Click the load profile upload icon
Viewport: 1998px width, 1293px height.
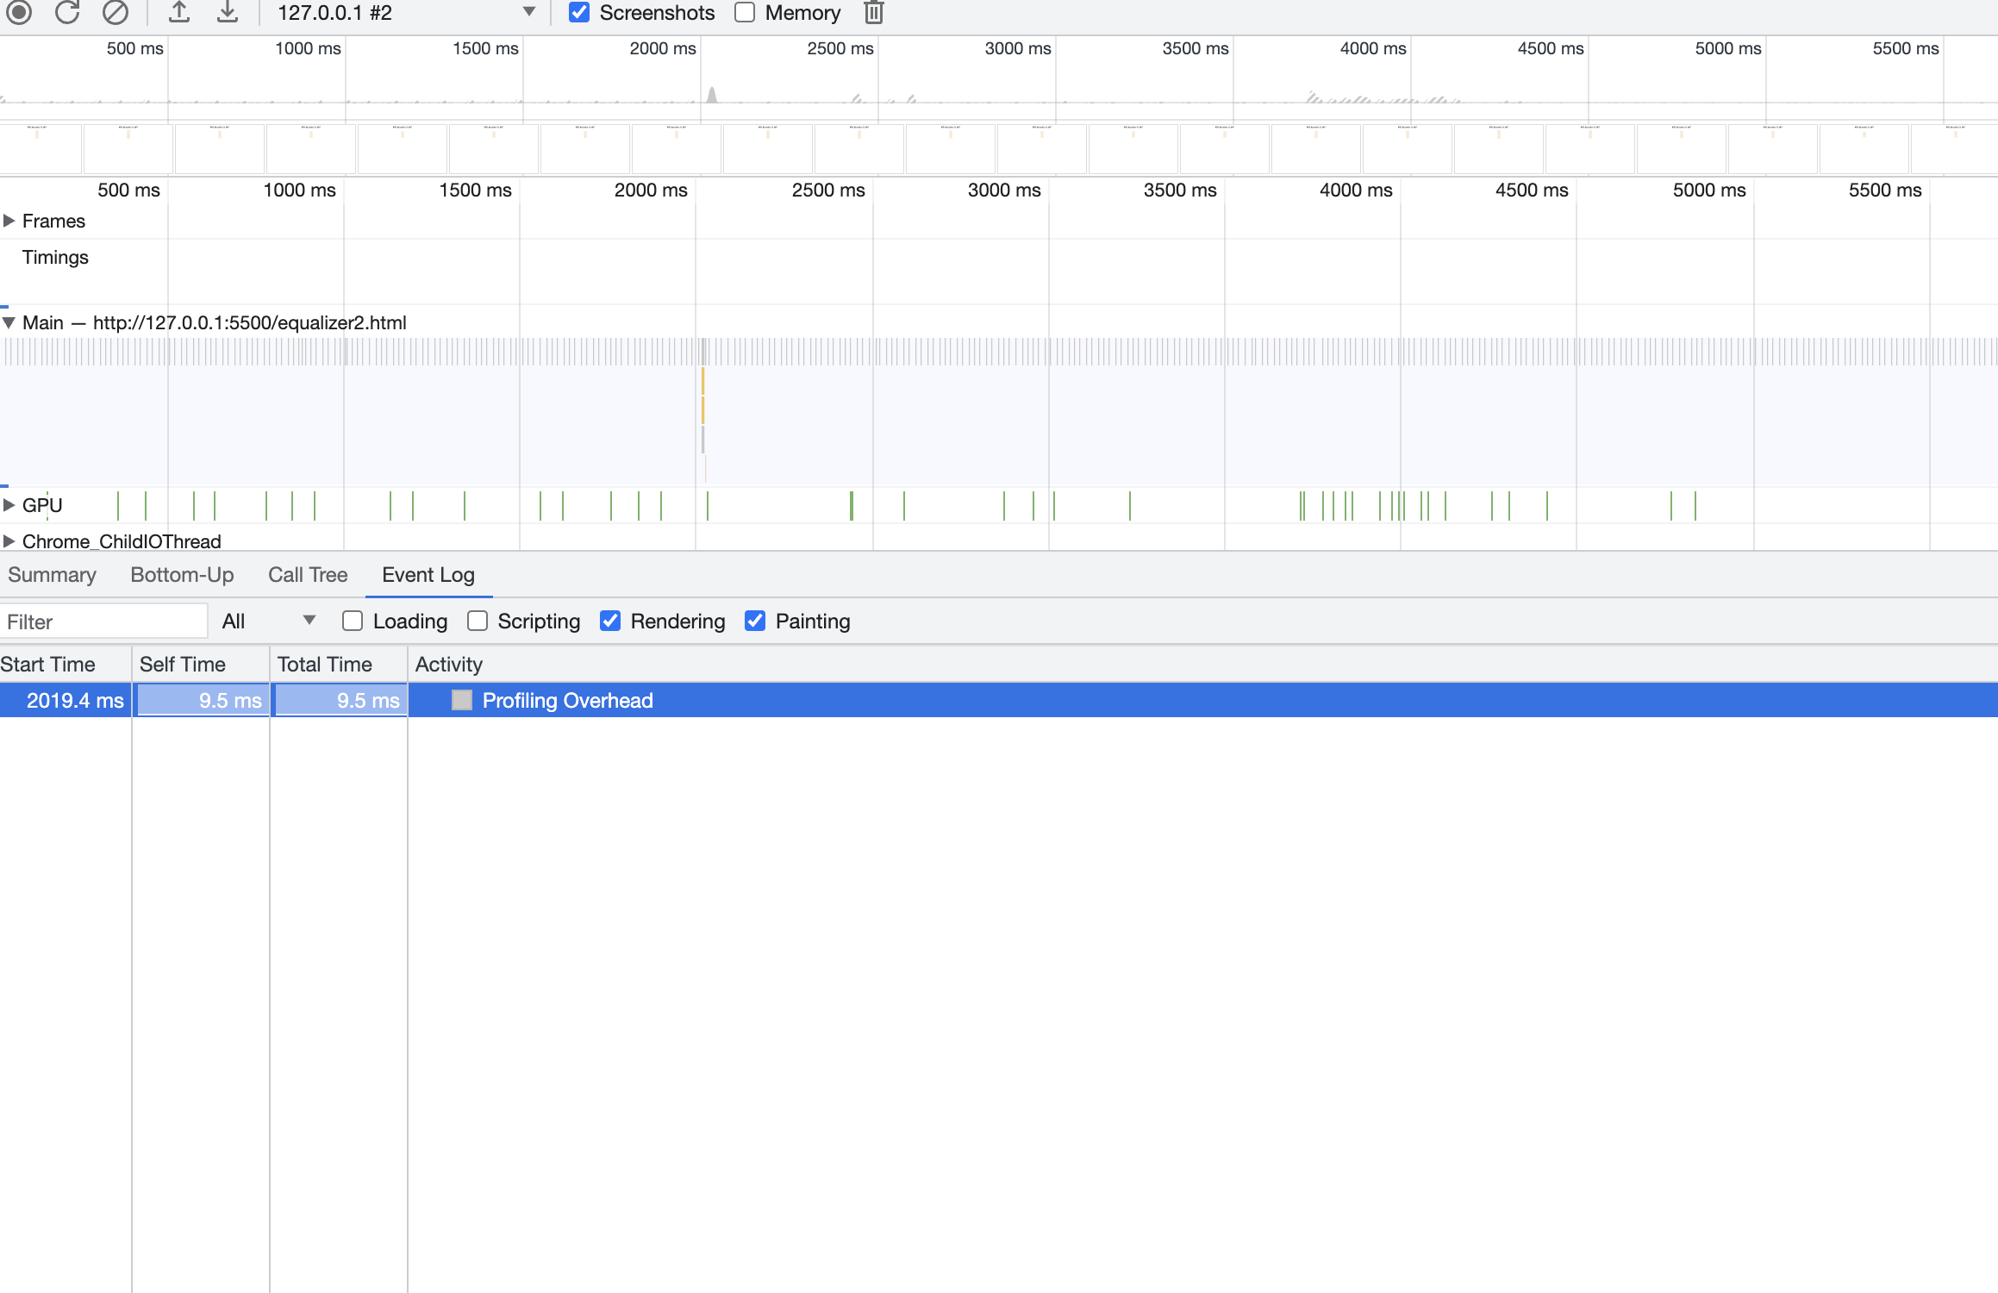(178, 12)
